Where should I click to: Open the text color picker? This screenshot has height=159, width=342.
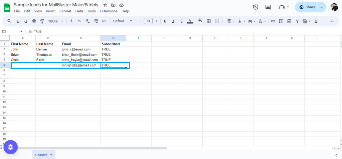190,21
